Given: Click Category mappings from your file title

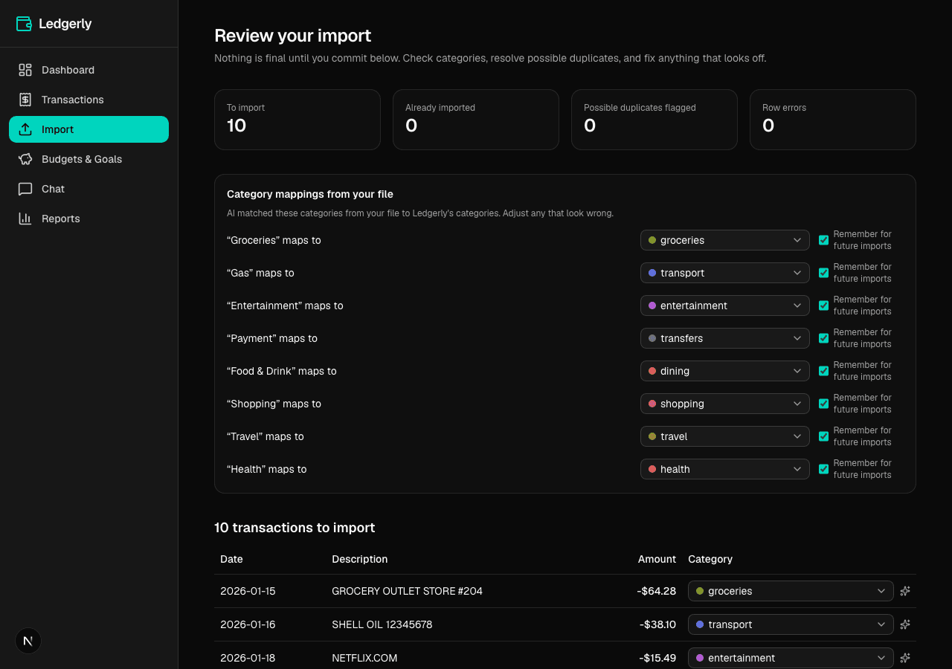Looking at the screenshot, I should [x=310, y=194].
